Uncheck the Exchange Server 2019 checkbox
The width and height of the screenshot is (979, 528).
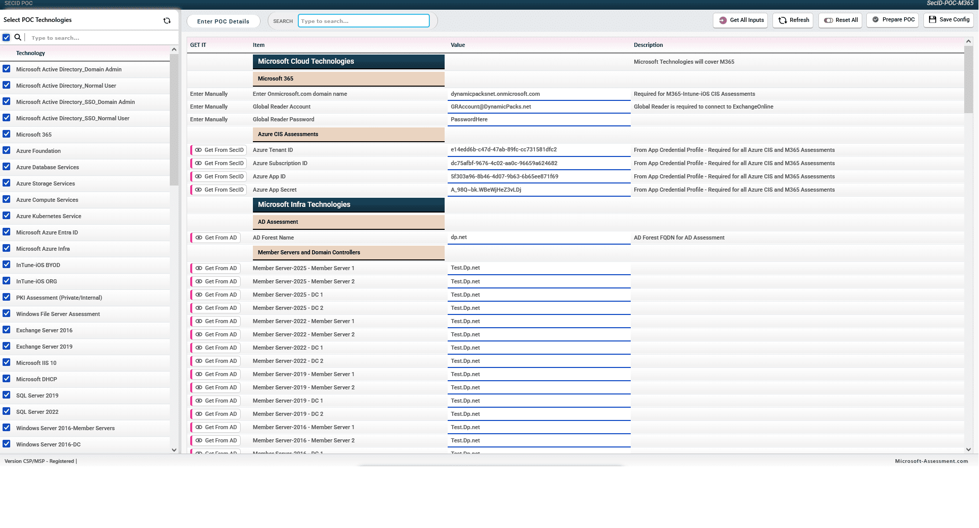pyautogui.click(x=7, y=346)
